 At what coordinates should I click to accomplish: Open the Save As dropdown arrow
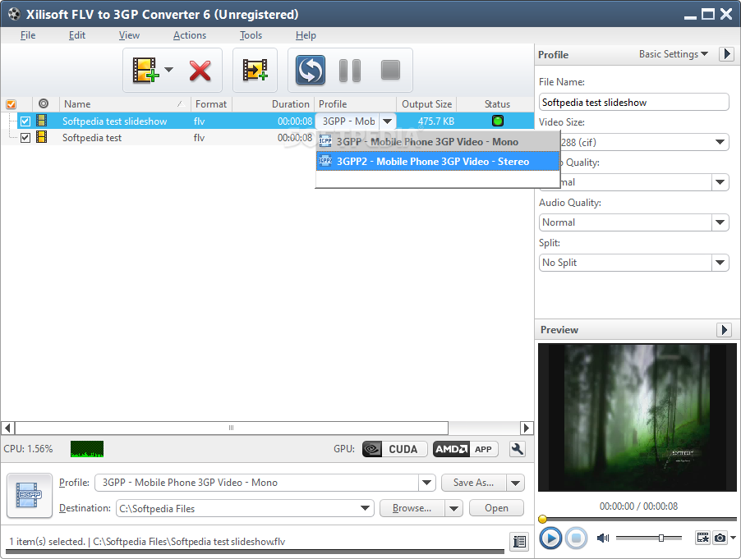(516, 483)
